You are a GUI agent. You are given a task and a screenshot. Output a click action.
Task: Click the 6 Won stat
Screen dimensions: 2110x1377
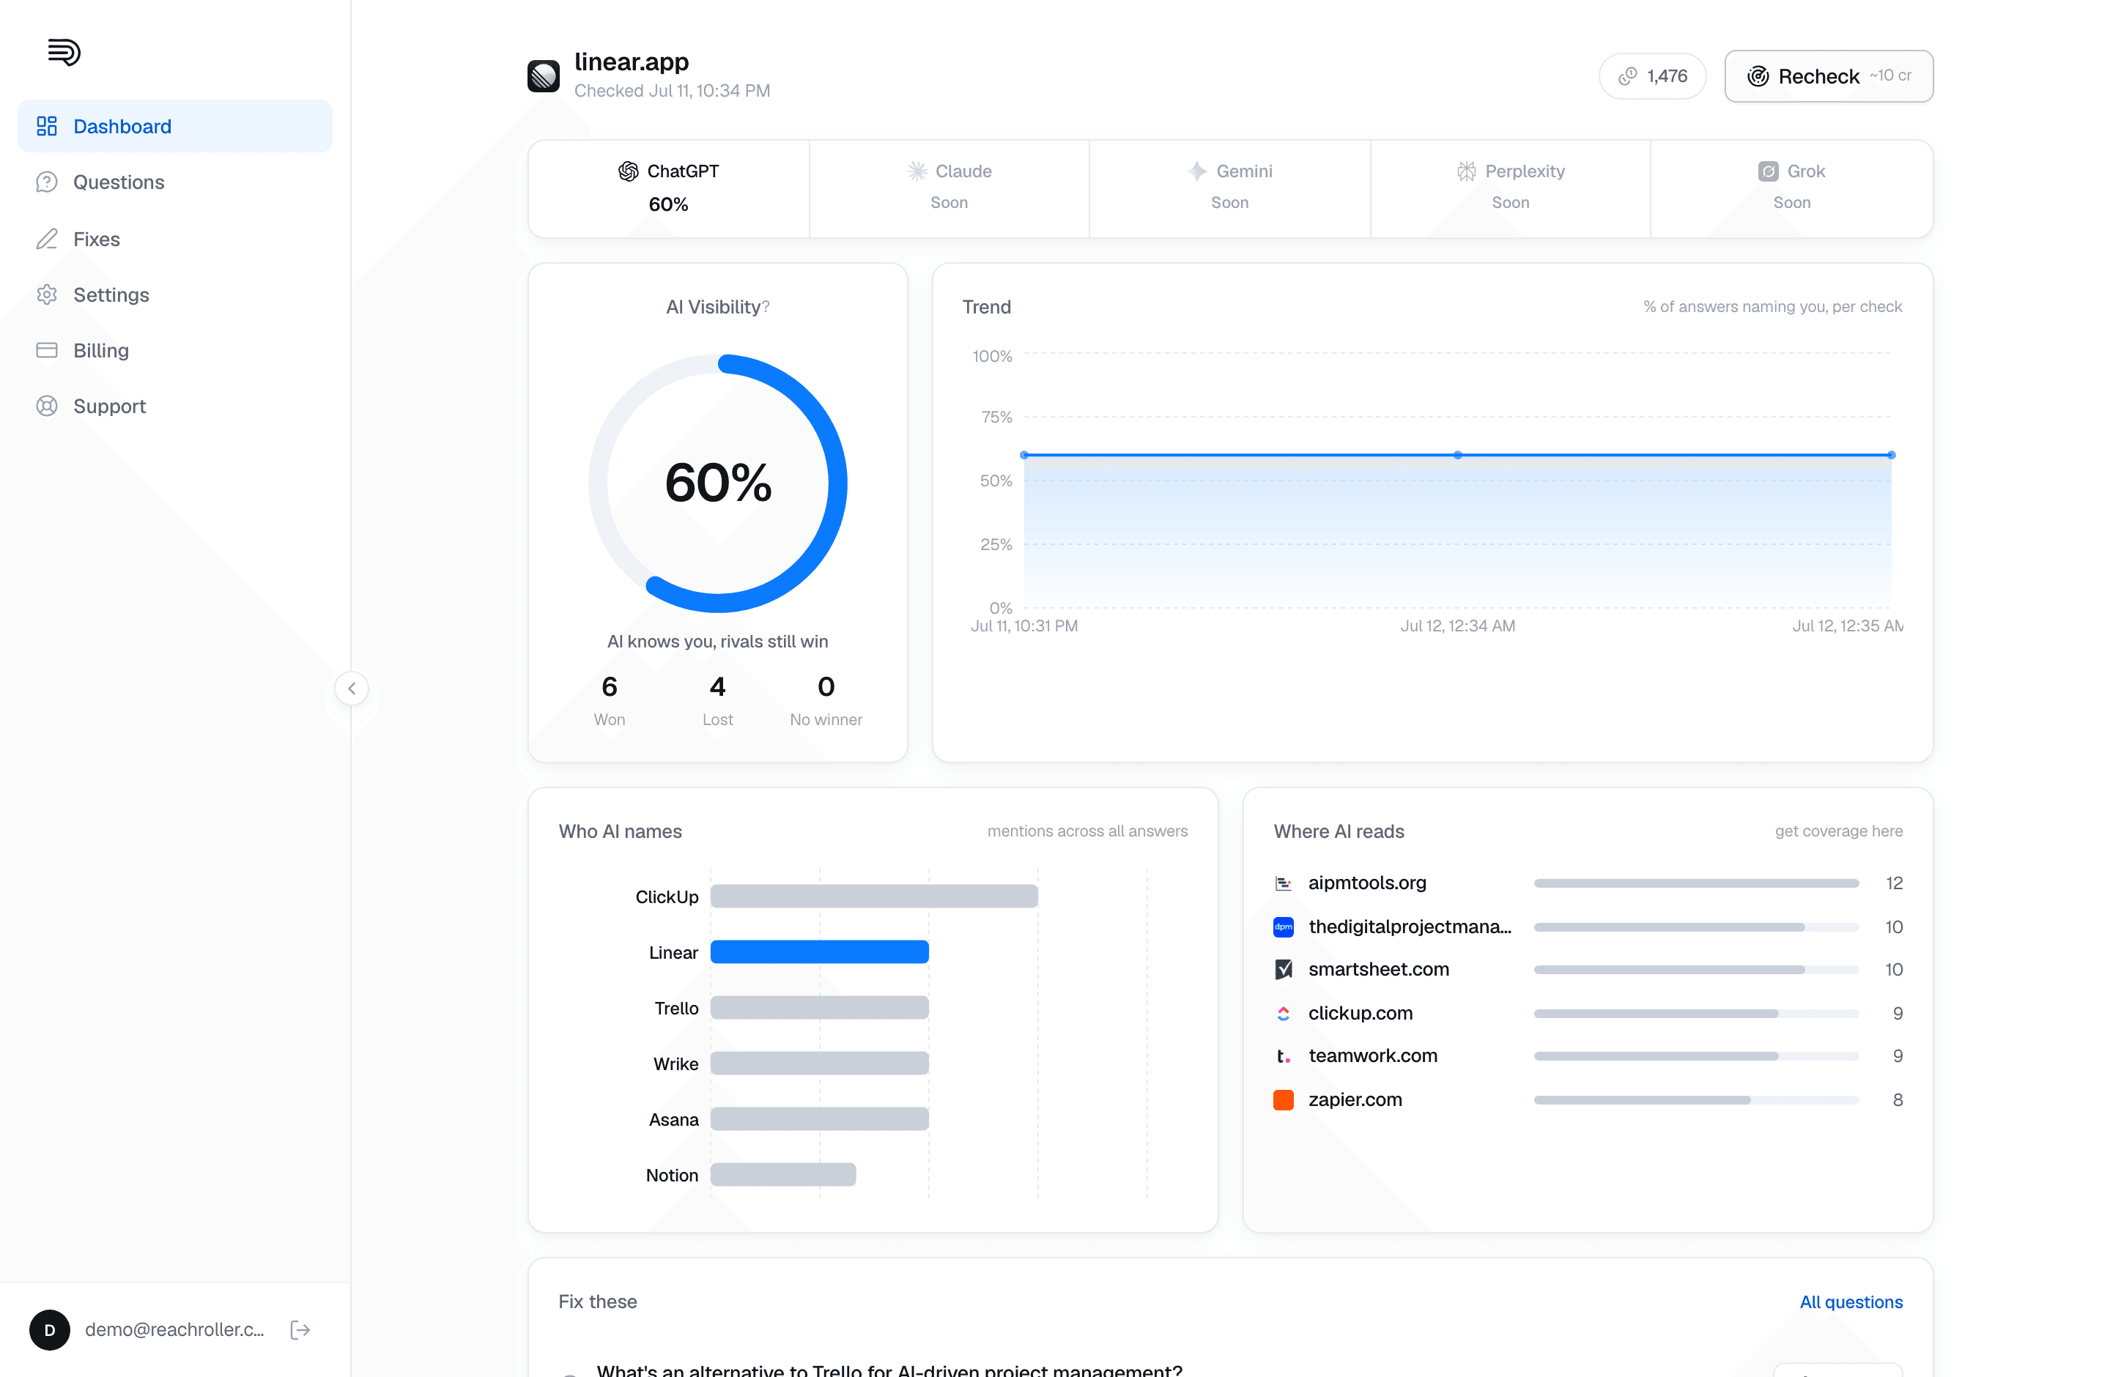tap(609, 700)
